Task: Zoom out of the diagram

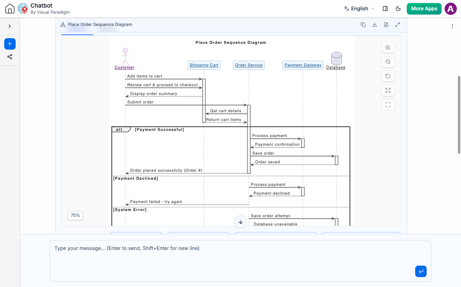Action: pyautogui.click(x=388, y=62)
